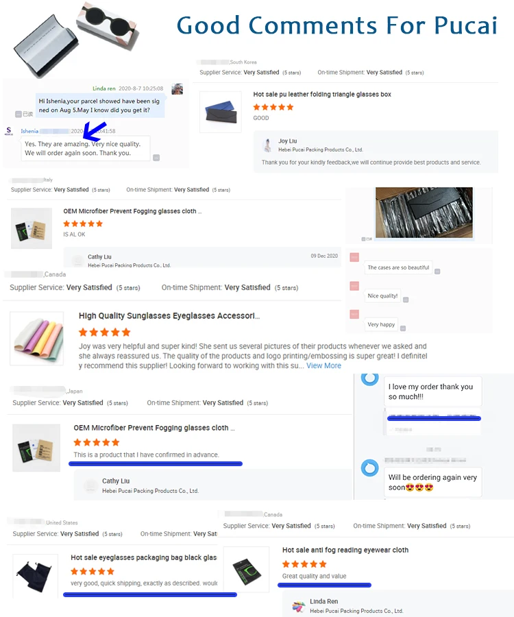The image size is (514, 617).
Task: Click the photo of boxed black glasses cases
Action: pyautogui.click(x=424, y=213)
